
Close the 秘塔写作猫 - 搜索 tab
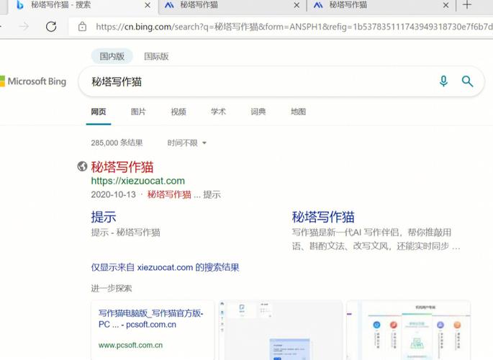pos(148,5)
